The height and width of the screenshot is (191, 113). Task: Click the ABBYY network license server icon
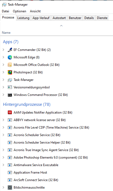coord(10,120)
